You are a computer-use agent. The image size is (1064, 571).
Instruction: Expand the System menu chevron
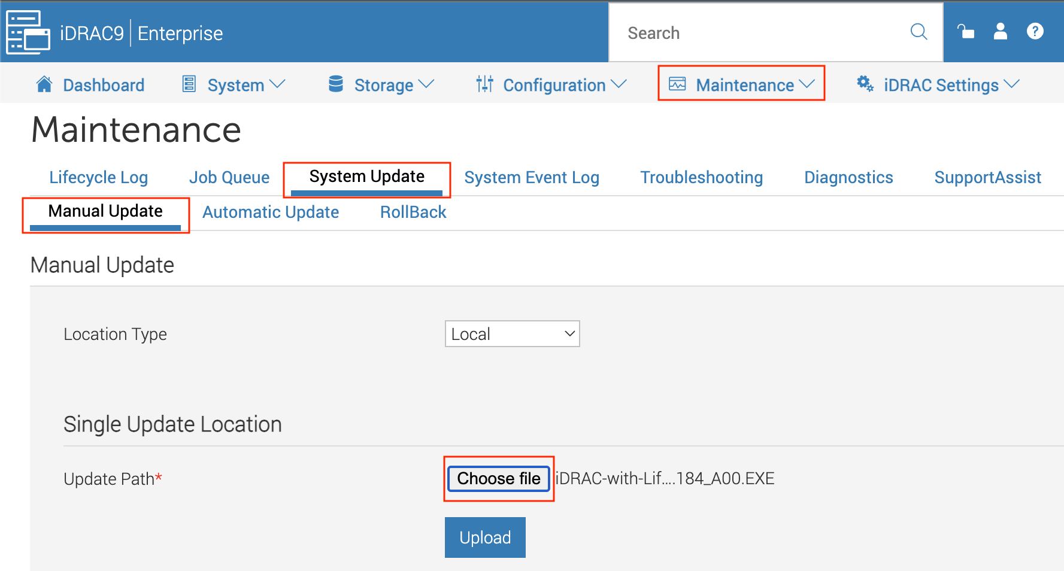tap(277, 84)
